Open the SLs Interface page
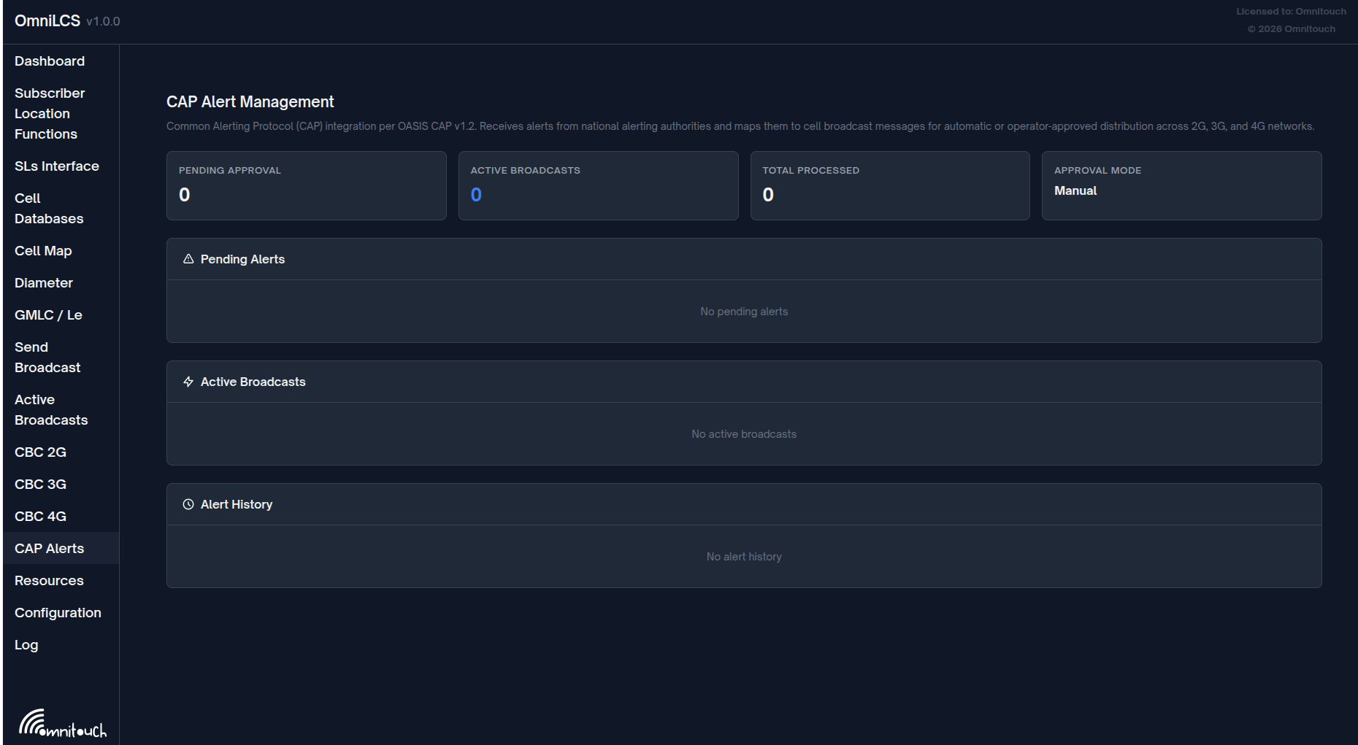 coord(56,166)
